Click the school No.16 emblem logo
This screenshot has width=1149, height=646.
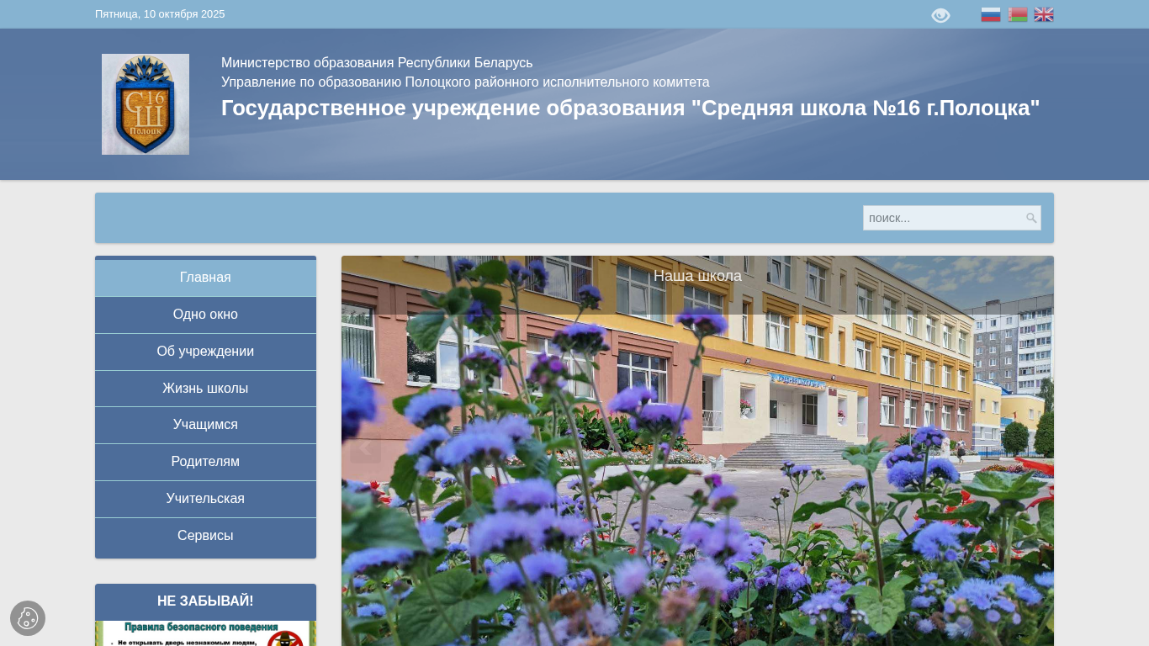click(146, 104)
